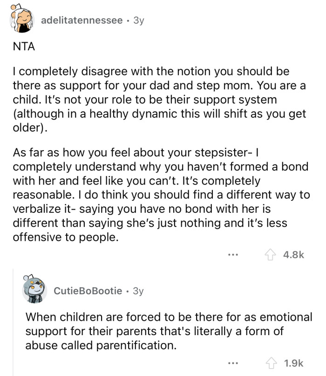Image resolution: width=326 pixels, height=376 pixels.
Task: Upvote CutieBoBootie's comment via the 1.9k arrow
Action: (x=272, y=362)
